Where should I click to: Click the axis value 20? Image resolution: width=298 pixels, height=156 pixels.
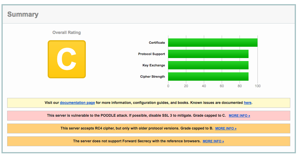(186, 86)
